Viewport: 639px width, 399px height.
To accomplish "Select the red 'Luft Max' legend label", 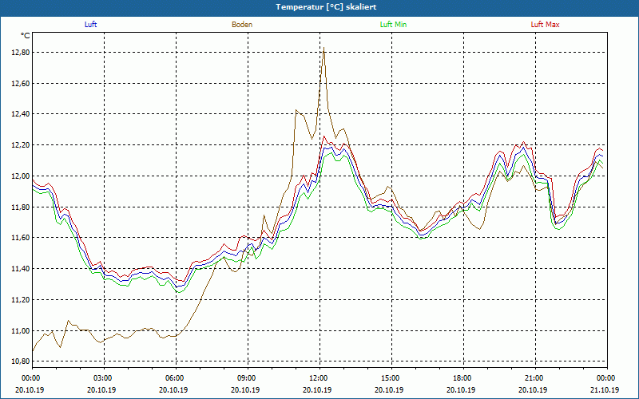I will [x=545, y=25].
